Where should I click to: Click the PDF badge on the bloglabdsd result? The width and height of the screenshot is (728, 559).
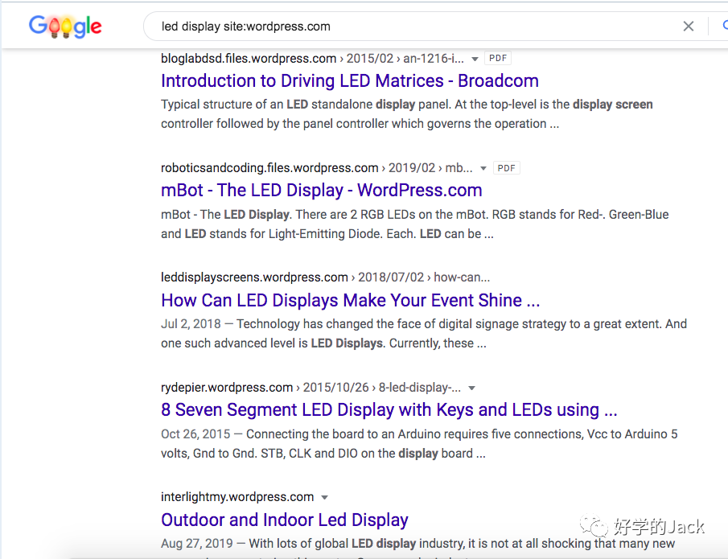tap(498, 58)
